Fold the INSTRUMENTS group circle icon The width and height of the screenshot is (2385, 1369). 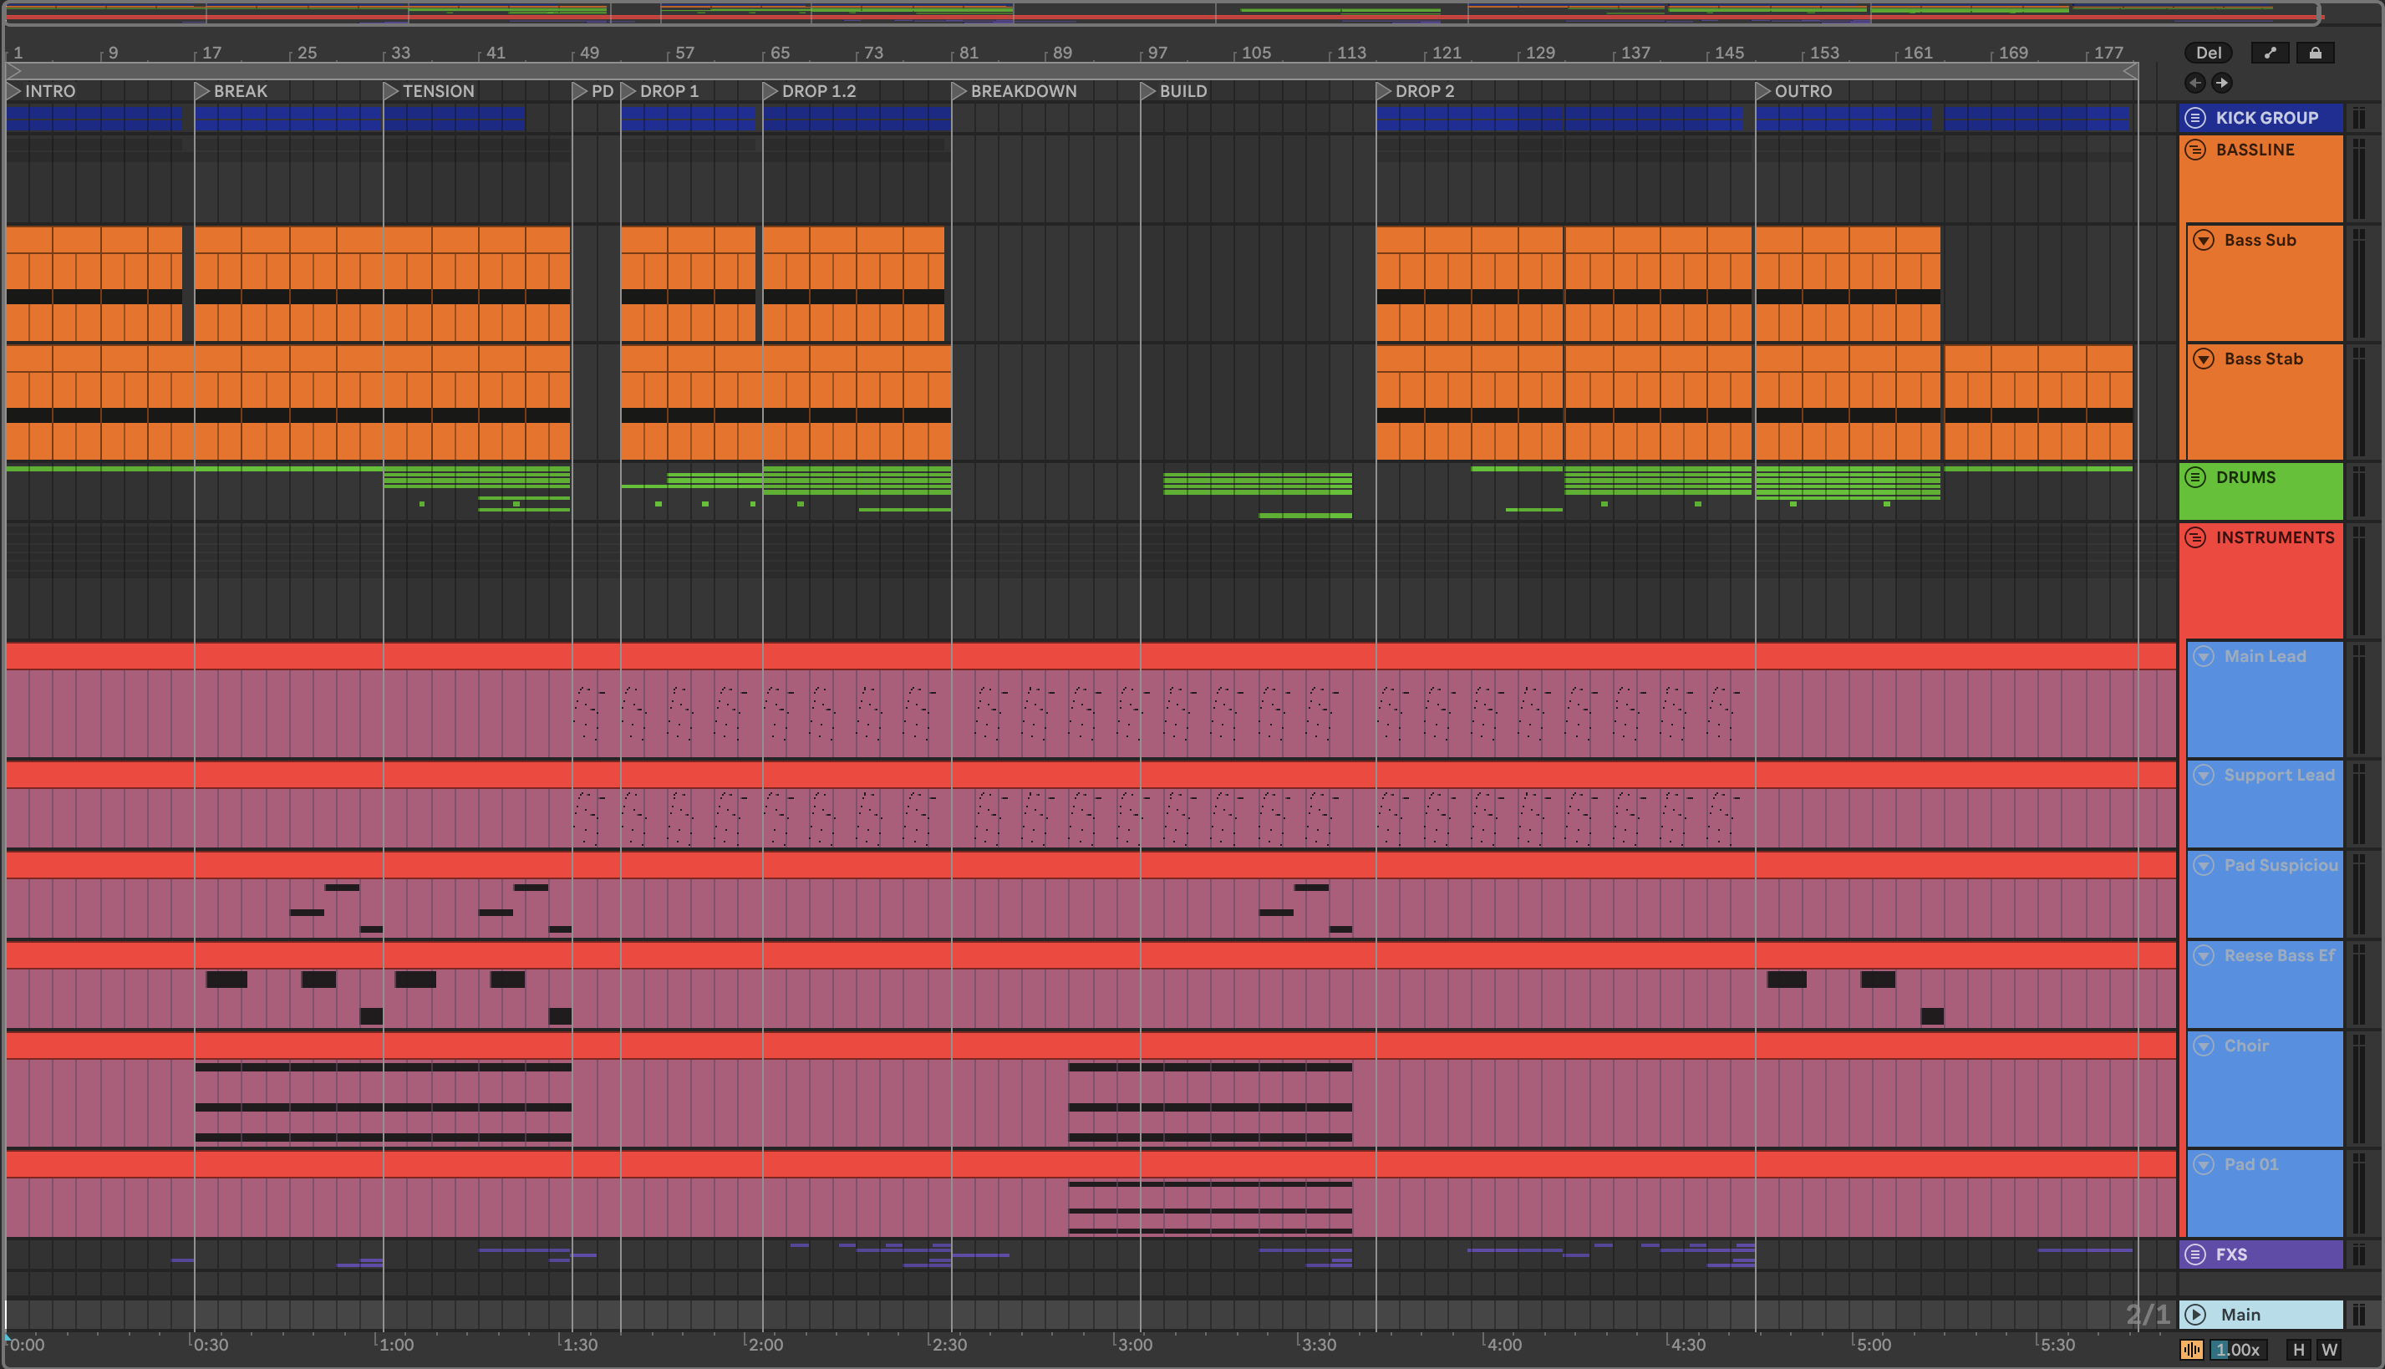click(x=2195, y=538)
